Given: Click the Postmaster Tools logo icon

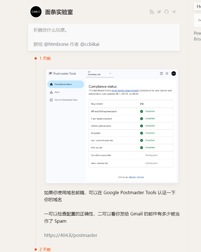Looking at the screenshot, I should (x=50, y=73).
